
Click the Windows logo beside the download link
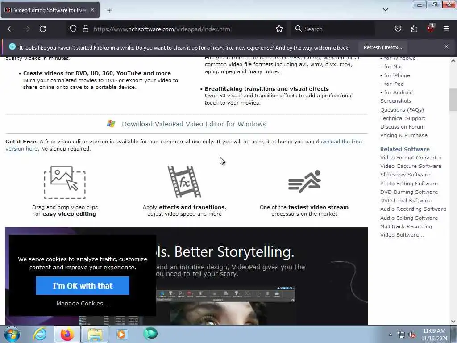(x=111, y=124)
